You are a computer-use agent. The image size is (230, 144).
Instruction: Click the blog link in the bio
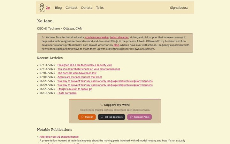(116, 45)
